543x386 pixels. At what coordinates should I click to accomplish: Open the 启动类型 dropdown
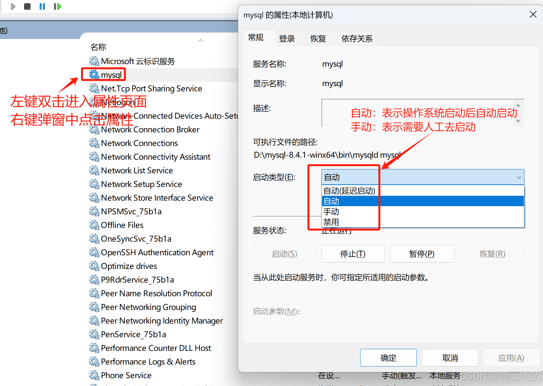click(x=519, y=177)
